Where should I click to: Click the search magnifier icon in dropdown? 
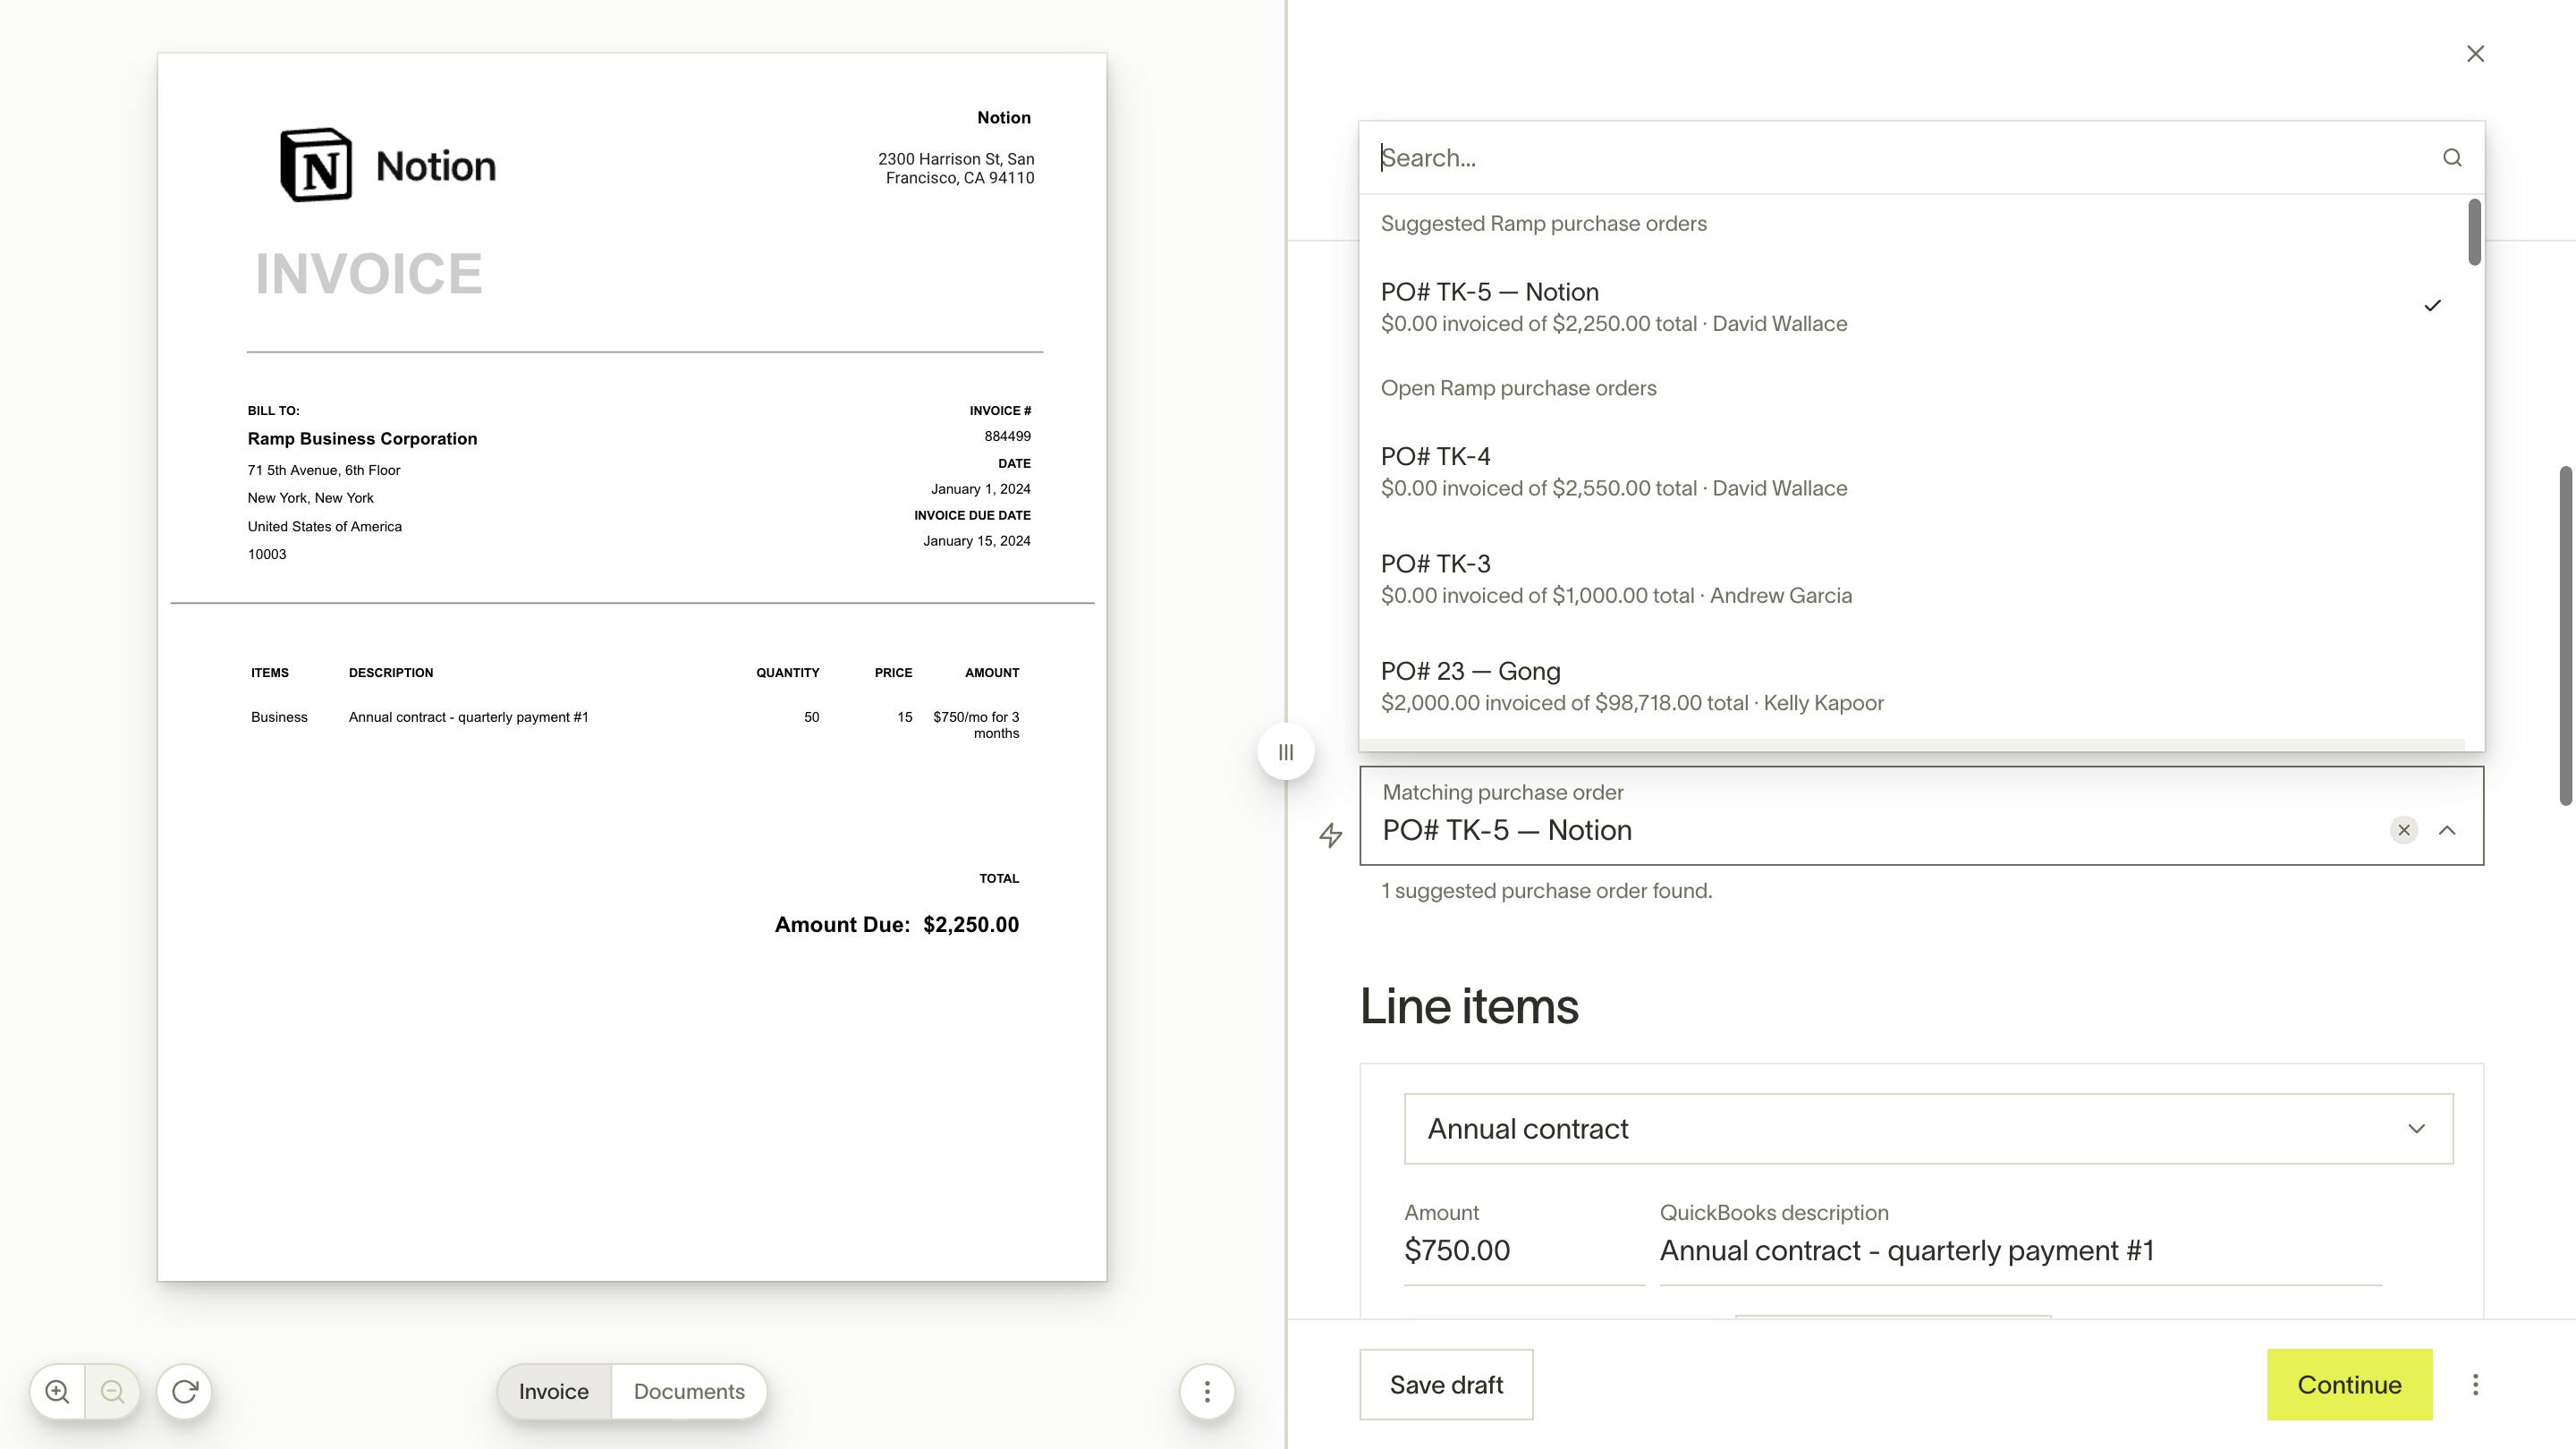(2452, 158)
